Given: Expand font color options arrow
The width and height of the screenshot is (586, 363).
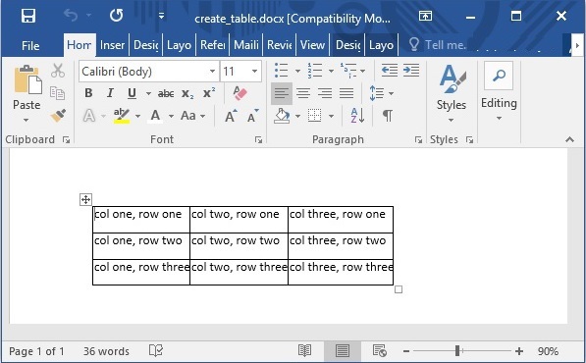Looking at the screenshot, I should 171,116.
